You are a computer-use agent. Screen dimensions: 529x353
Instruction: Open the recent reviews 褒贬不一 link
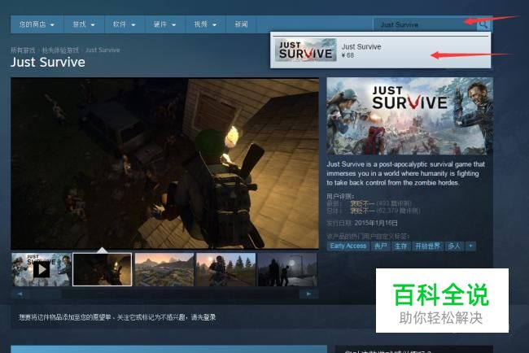point(362,203)
